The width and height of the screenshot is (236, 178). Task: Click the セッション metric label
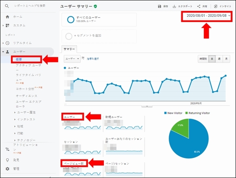[x=71, y=142]
